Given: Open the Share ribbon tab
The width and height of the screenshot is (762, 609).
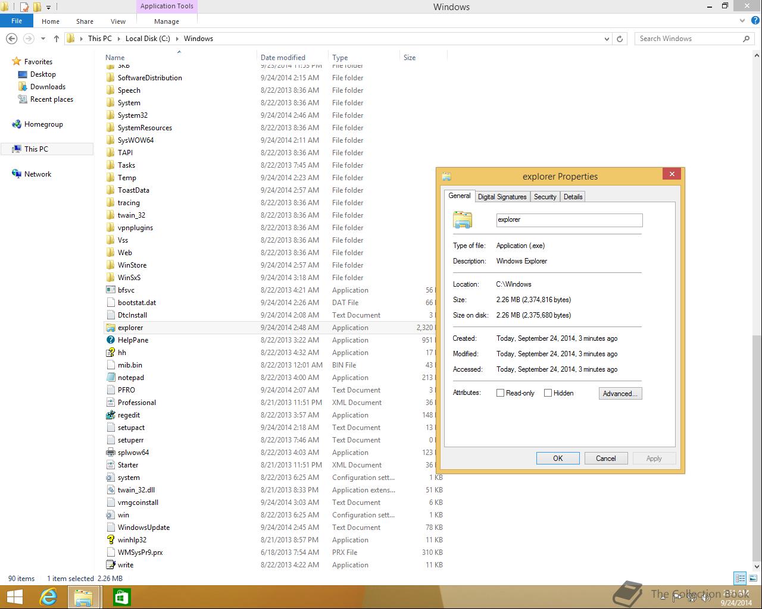Looking at the screenshot, I should click(85, 21).
